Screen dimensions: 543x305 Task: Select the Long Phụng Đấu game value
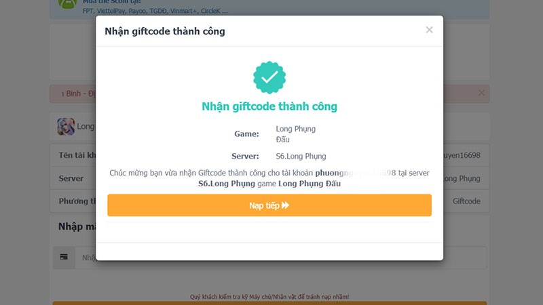pos(295,134)
